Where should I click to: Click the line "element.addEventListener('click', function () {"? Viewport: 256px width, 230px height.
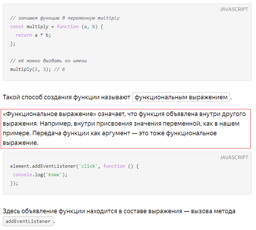pyautogui.click(x=74, y=166)
